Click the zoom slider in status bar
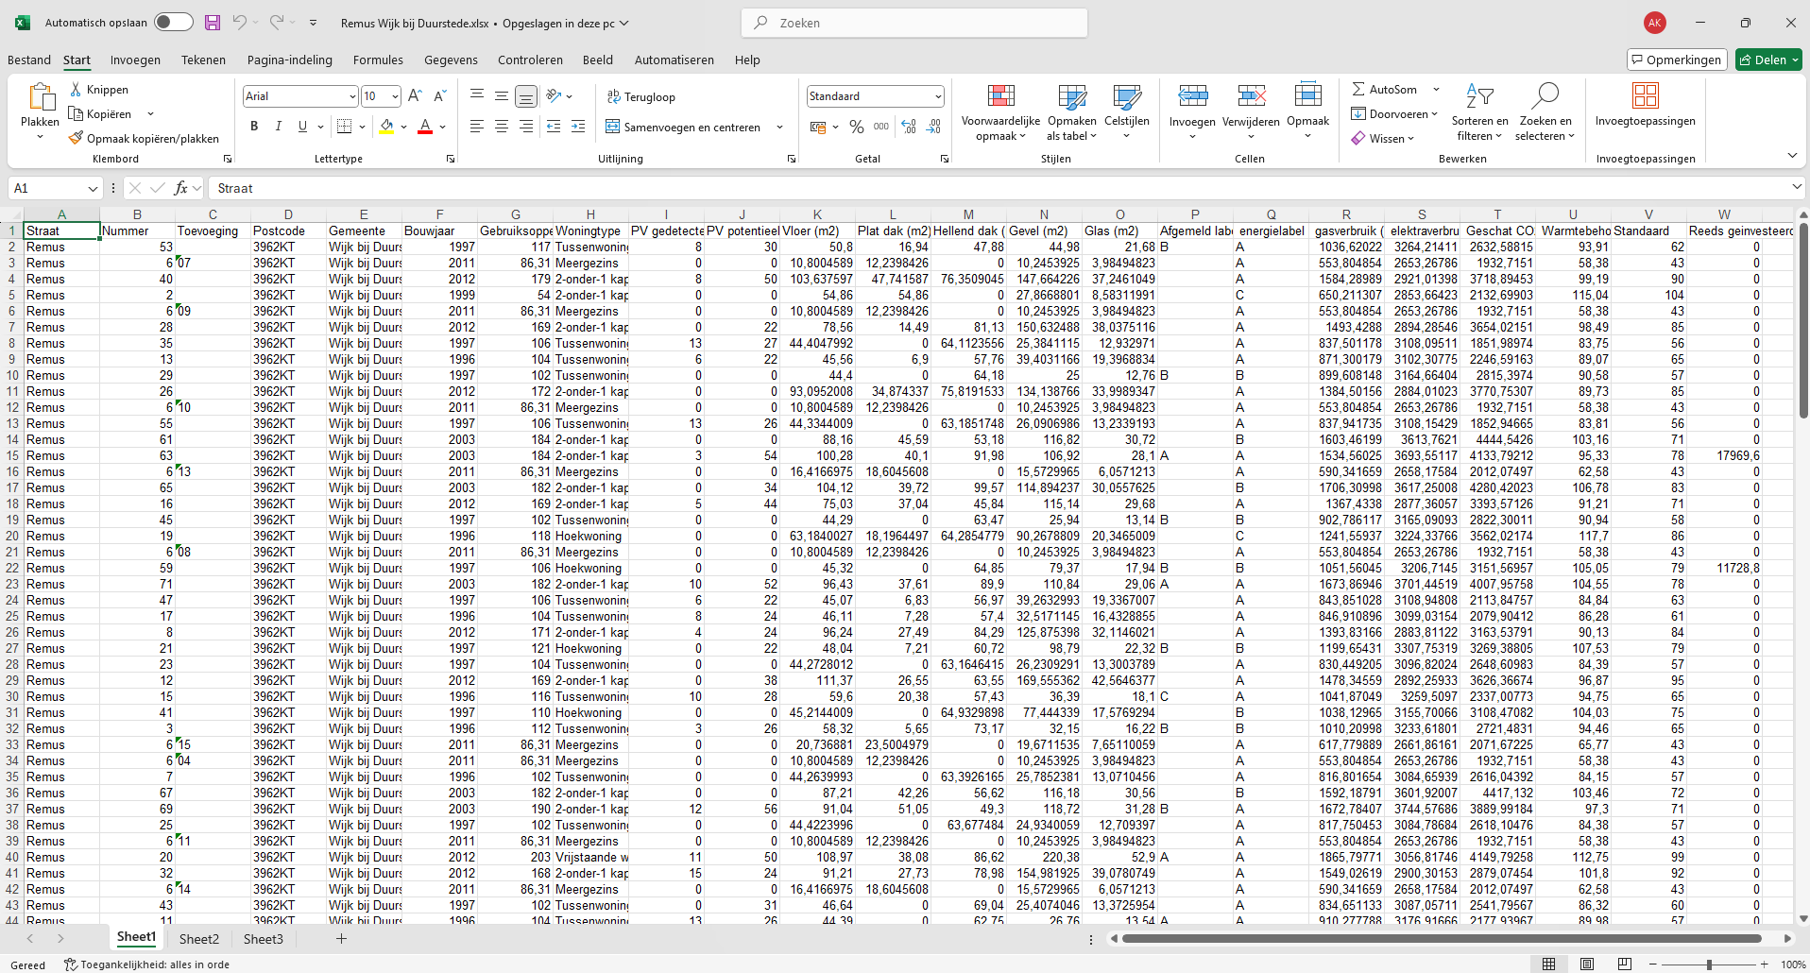The image size is (1810, 973). [1708, 964]
